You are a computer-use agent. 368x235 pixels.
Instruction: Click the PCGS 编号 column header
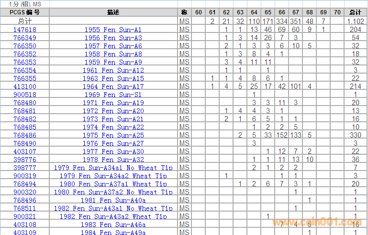(x=24, y=12)
